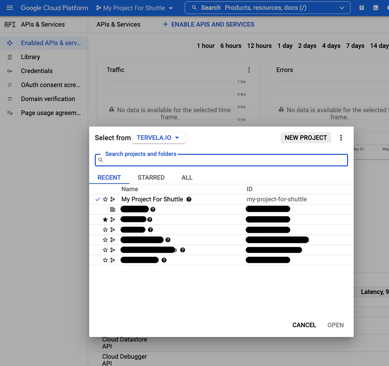Select the My Project For Shuttle row name
Screen dimensions: 389x366
[152, 199]
